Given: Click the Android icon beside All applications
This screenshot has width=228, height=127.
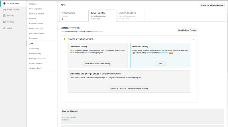Looking at the screenshot, I should 4,4.
